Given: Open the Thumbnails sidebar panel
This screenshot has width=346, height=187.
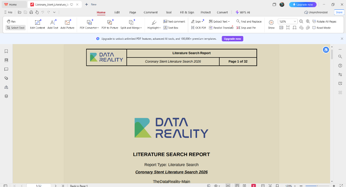Looking at the screenshot, I should coord(6,60).
